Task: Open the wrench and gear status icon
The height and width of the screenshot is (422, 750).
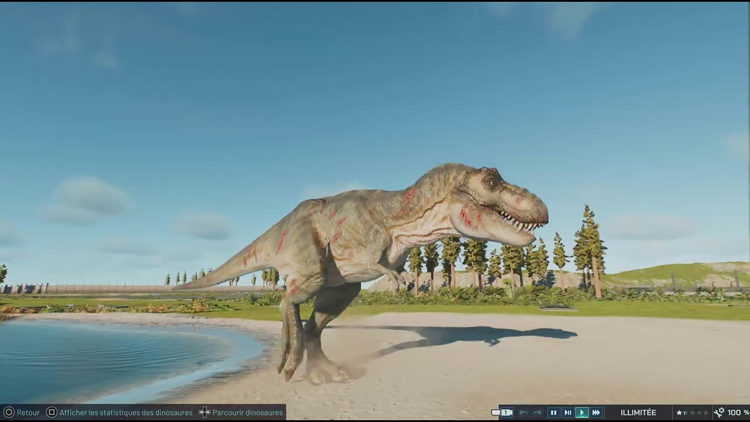Action: [x=719, y=413]
